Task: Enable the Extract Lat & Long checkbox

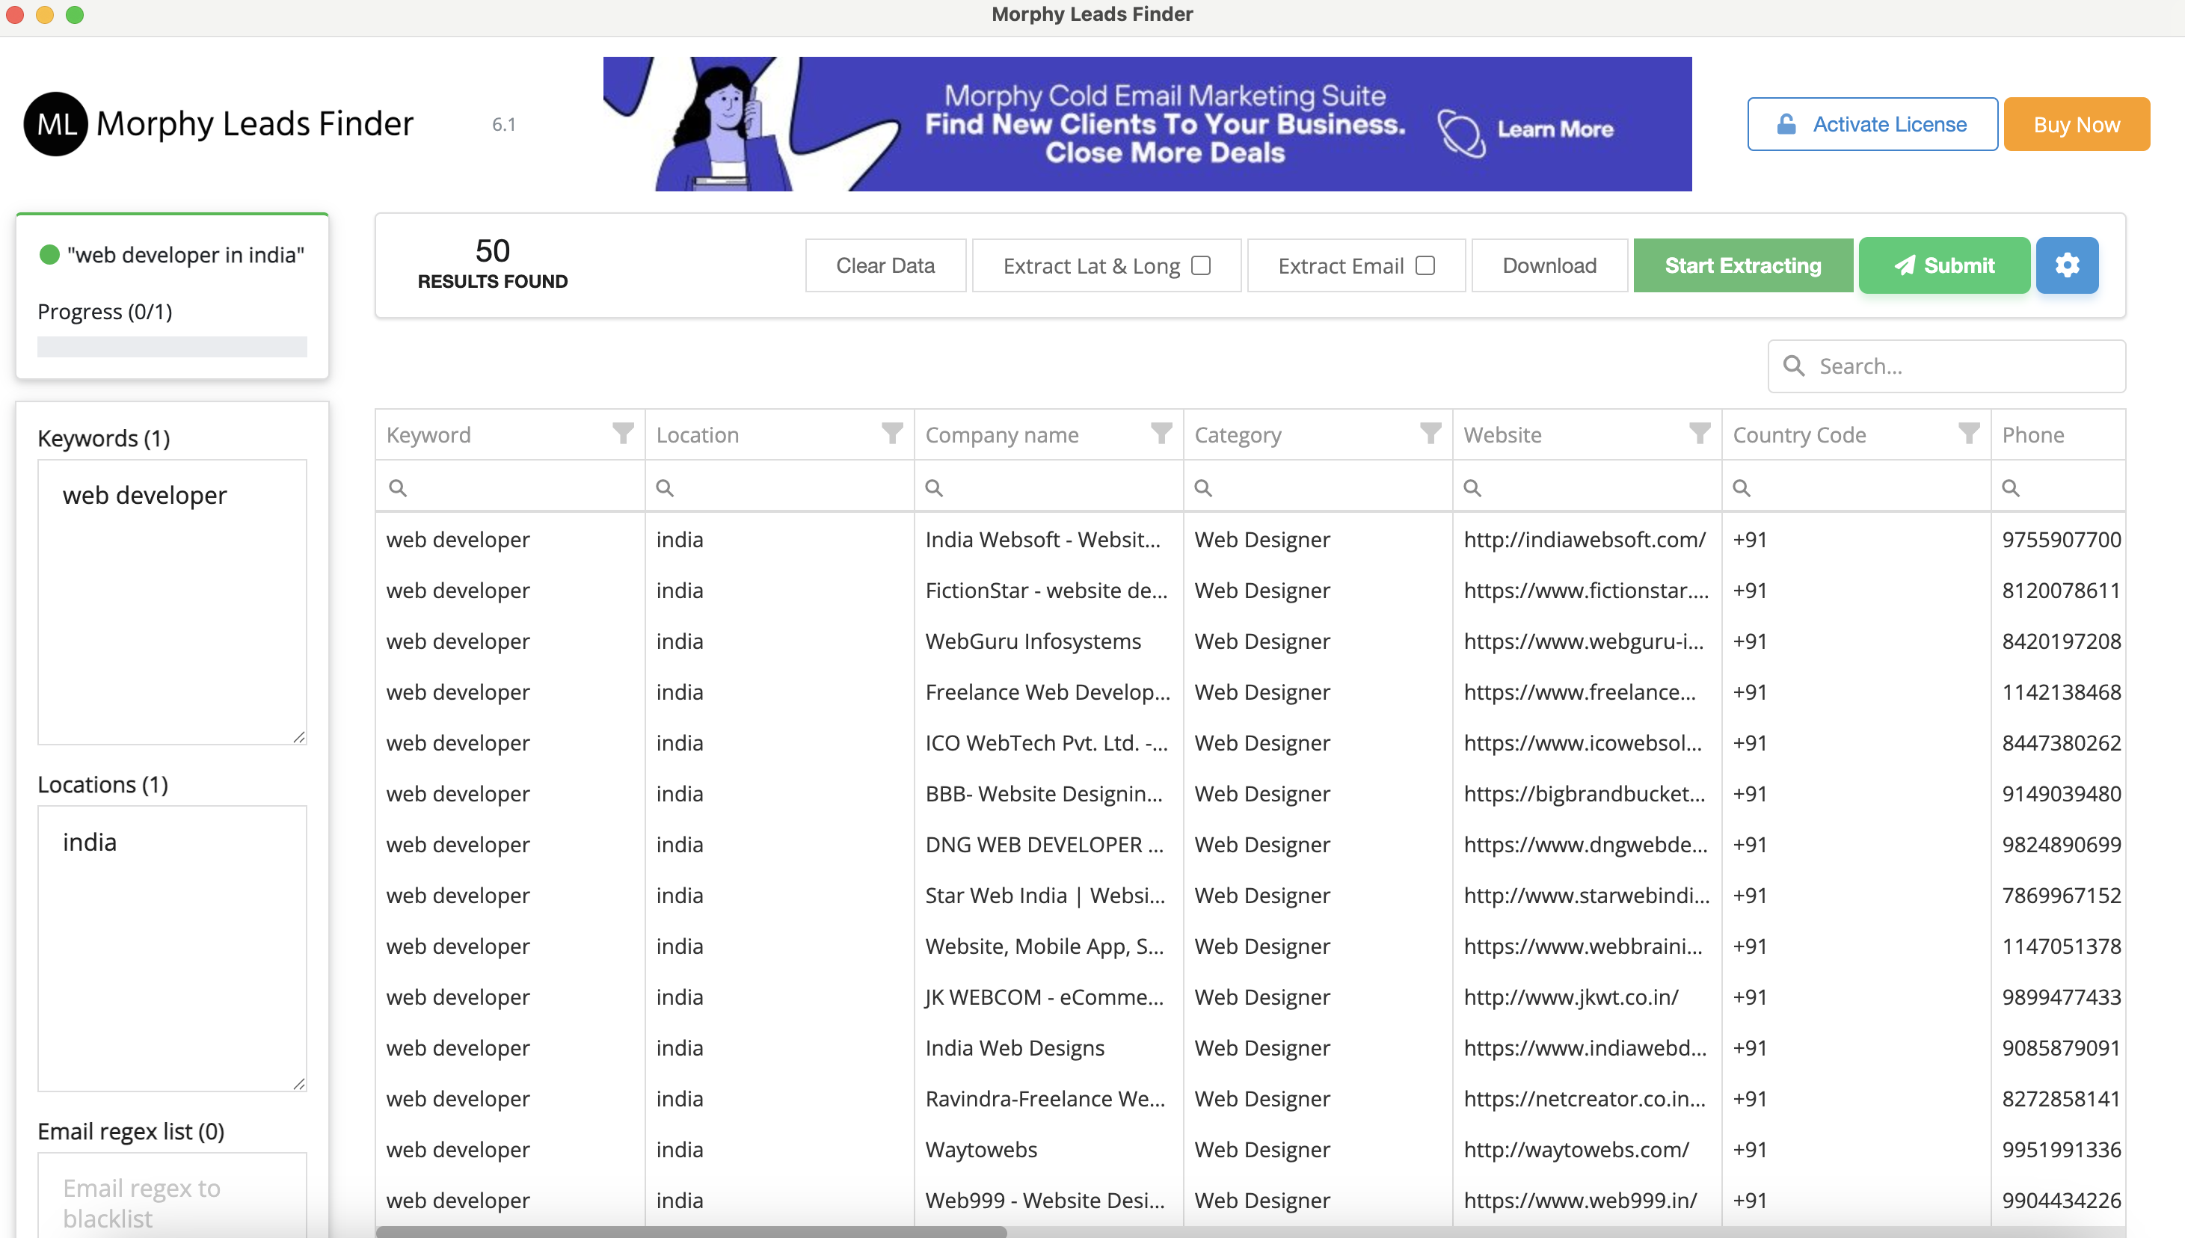Action: coord(1200,265)
